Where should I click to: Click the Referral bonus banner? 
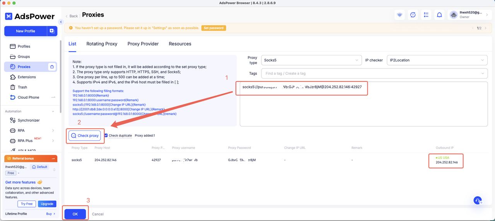(x=31, y=159)
